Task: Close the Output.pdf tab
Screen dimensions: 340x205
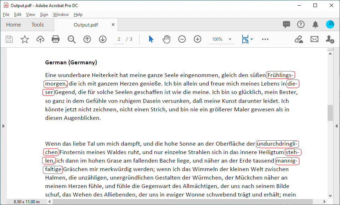Action: 113,25
